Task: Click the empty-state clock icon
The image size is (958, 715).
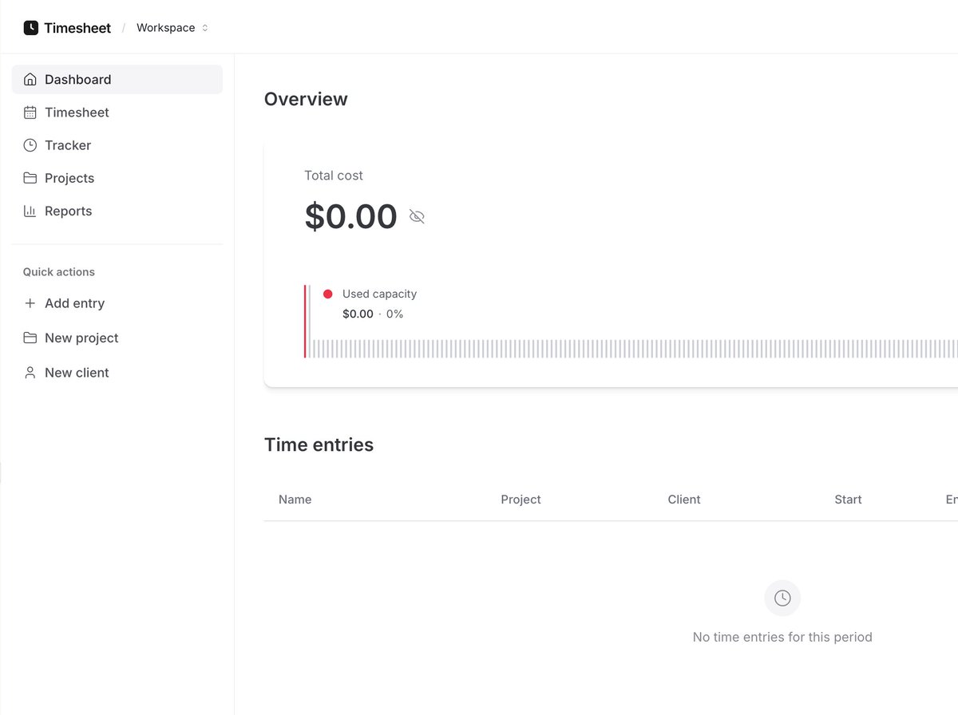Action: [x=782, y=598]
